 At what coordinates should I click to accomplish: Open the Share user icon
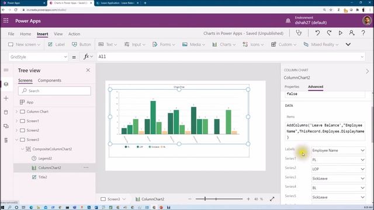[x=352, y=33]
